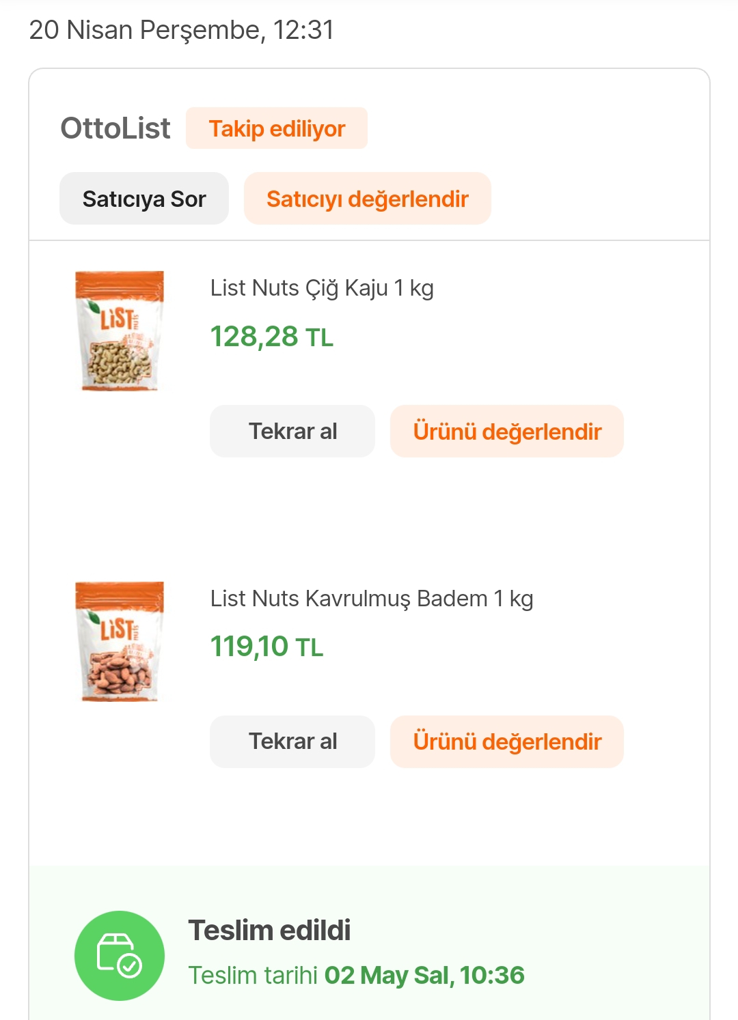Click the 128,28 TL price
The height and width of the screenshot is (1020, 738).
254,337
